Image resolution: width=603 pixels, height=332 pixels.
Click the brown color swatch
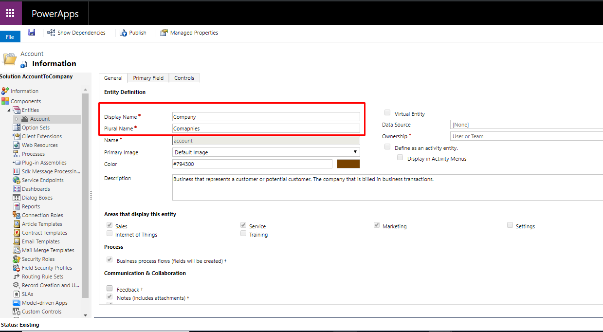coord(348,164)
